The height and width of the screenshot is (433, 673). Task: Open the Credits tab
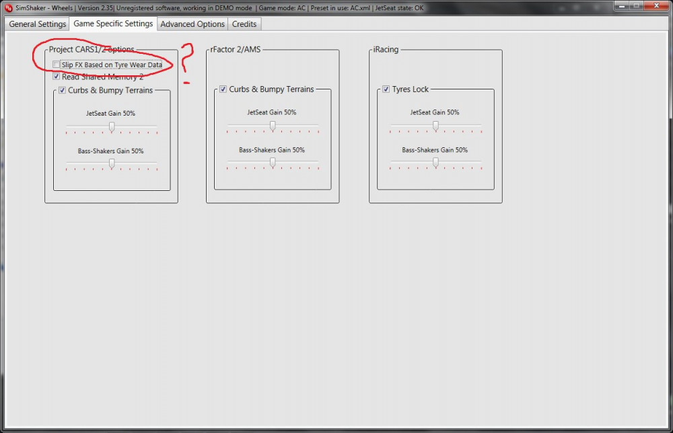tap(244, 24)
